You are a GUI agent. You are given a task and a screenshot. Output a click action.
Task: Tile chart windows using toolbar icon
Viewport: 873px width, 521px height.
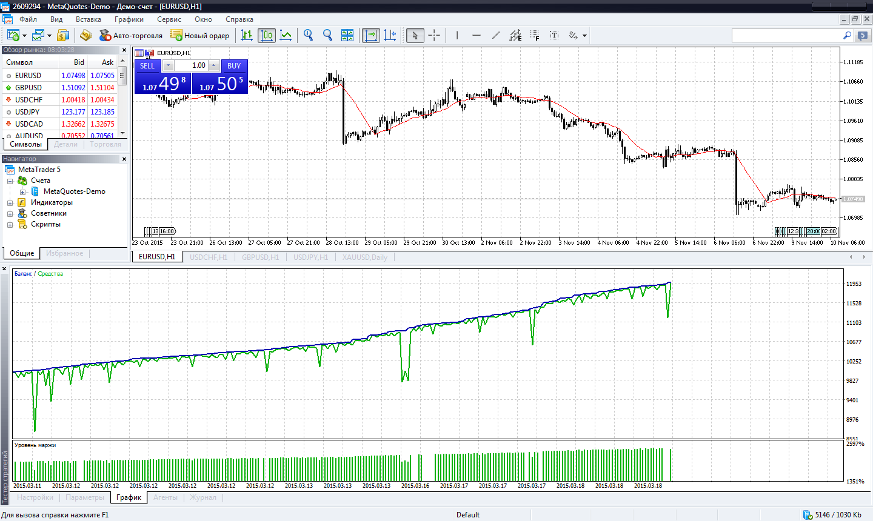pyautogui.click(x=347, y=35)
